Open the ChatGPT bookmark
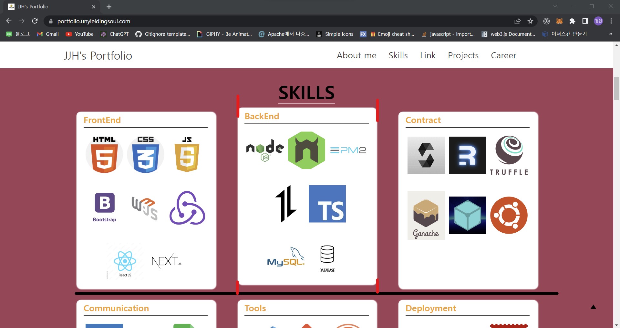The image size is (620, 328). click(115, 34)
